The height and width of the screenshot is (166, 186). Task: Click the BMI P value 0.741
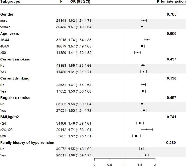(172, 117)
